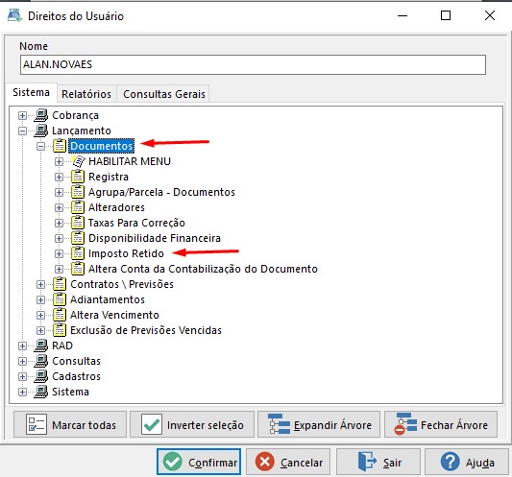Click the RAD computer icon
512x477 pixels.
pyautogui.click(x=41, y=346)
